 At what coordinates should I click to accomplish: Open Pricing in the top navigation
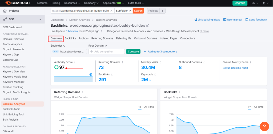(x=56, y=3)
